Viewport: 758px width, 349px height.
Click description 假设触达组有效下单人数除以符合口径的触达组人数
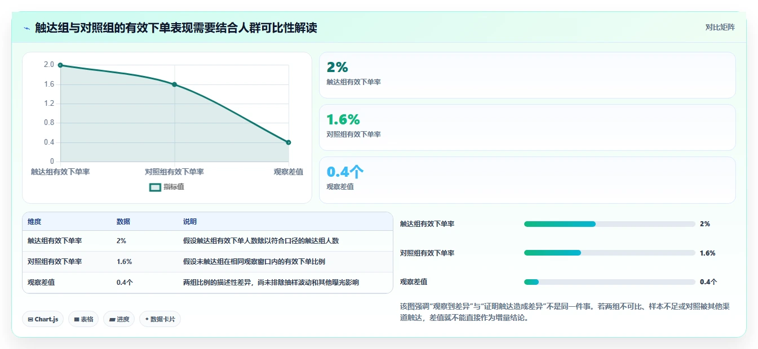[261, 241]
